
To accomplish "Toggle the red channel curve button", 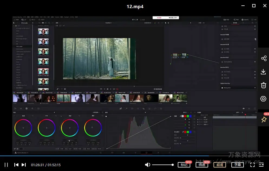I will pyautogui.click(x=185, y=116).
